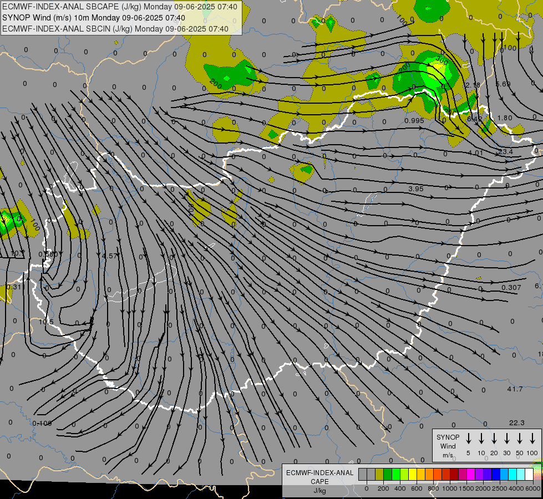Viewport: 543px width, 499px height.
Task: Click the 0.995 value on the map
Action: click(x=414, y=120)
